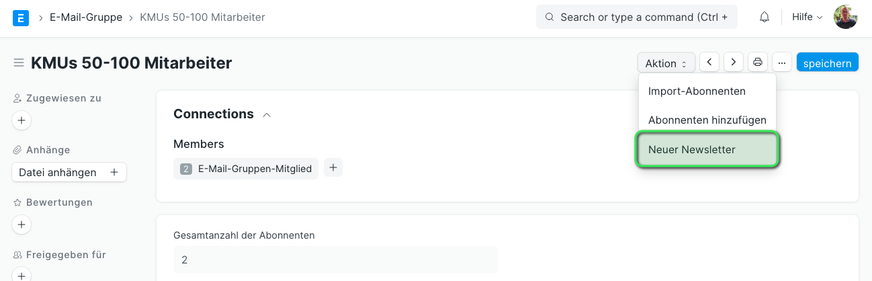
Task: Add a rating under Bewertungen
Action: (x=21, y=225)
